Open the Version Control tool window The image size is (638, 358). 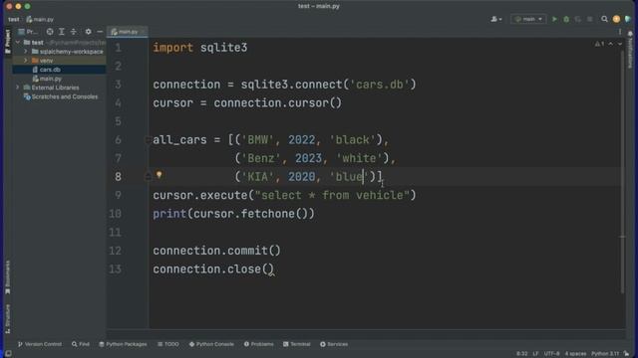[40, 344]
